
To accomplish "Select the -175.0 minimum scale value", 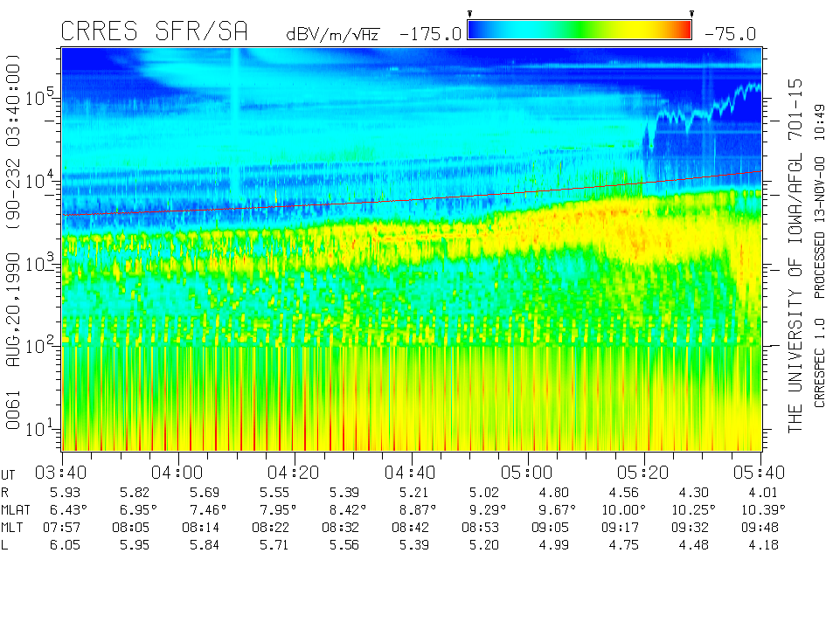I will point(429,34).
